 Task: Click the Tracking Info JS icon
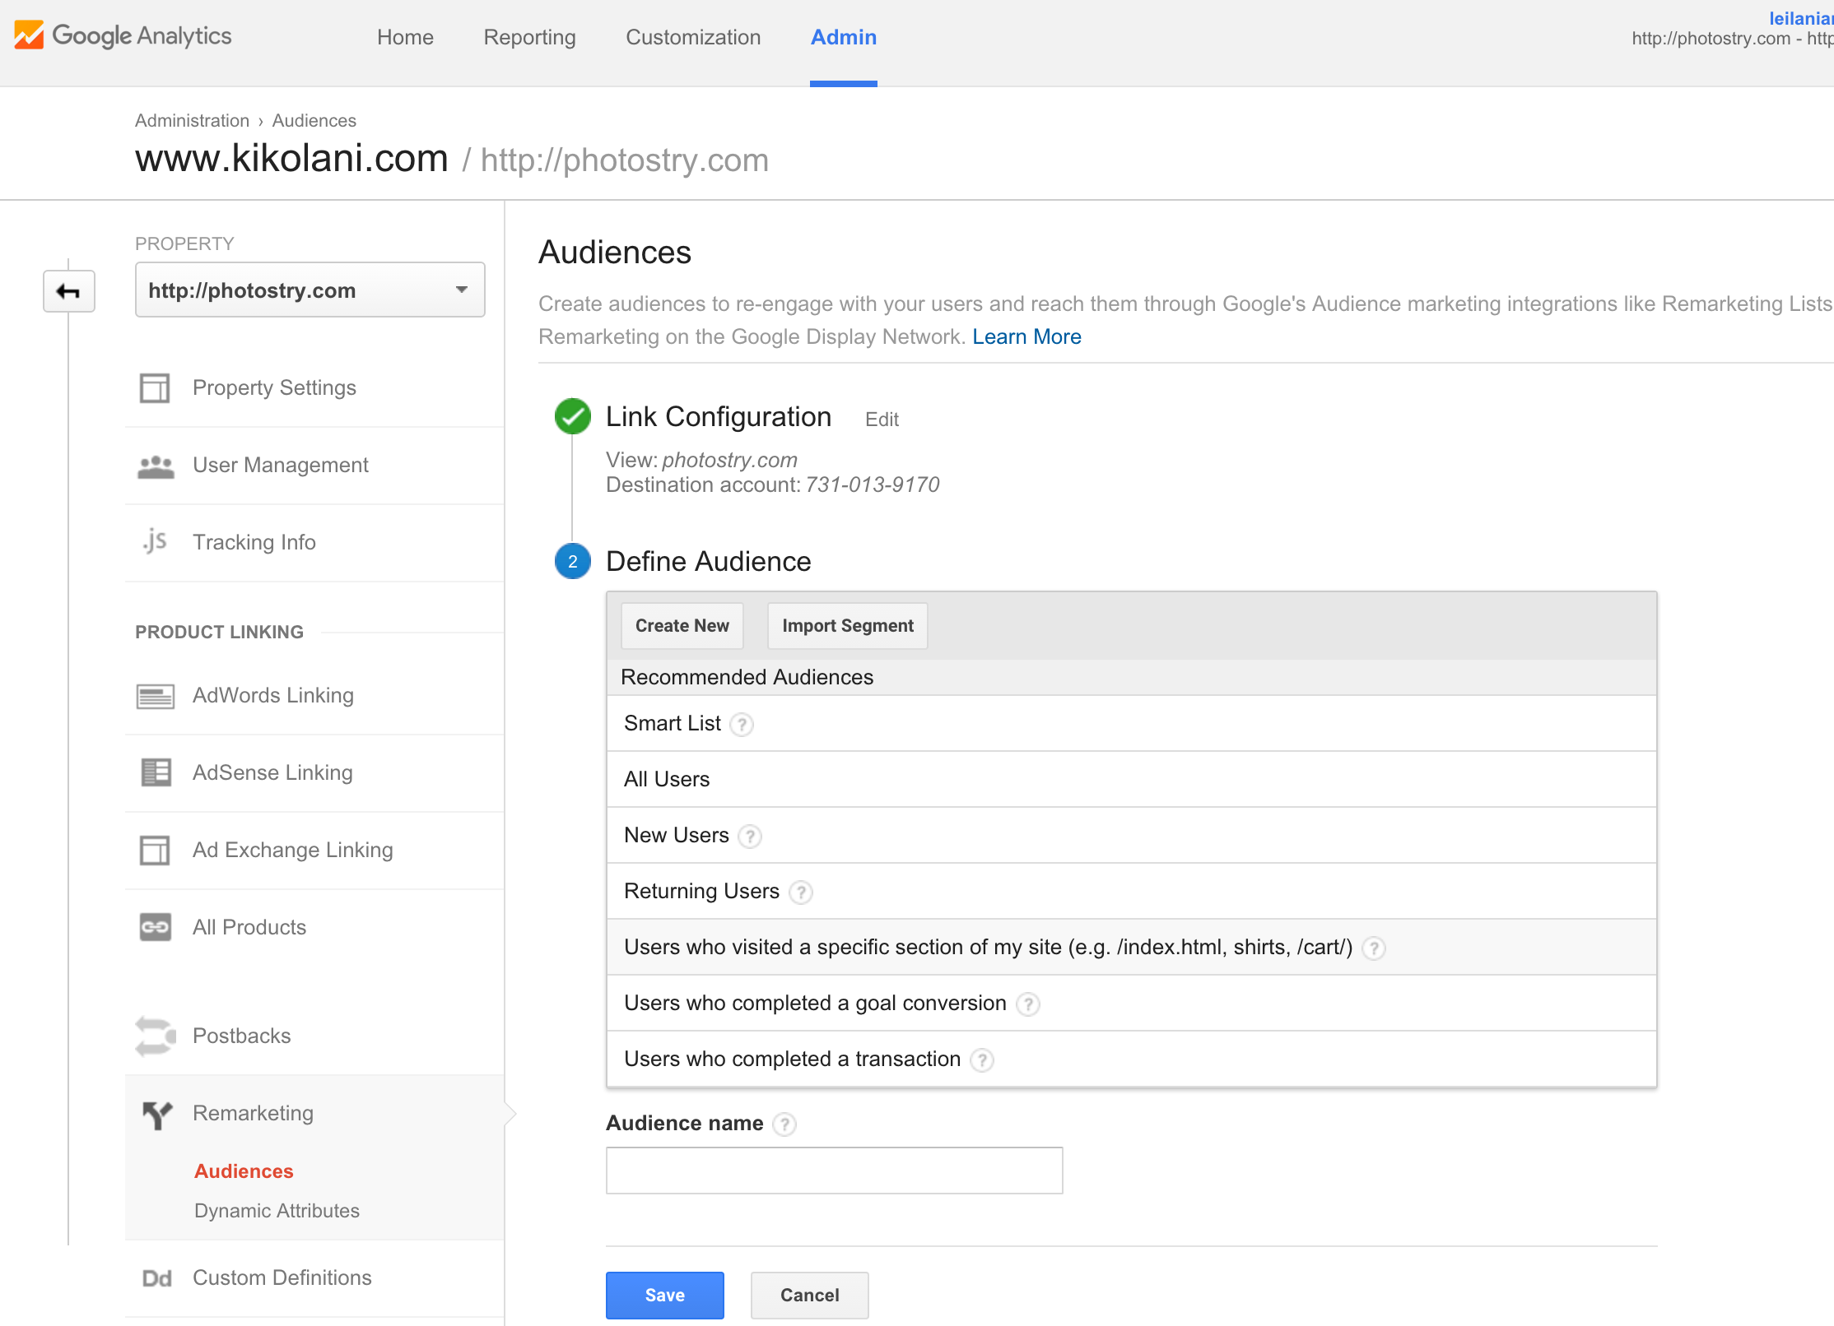156,542
